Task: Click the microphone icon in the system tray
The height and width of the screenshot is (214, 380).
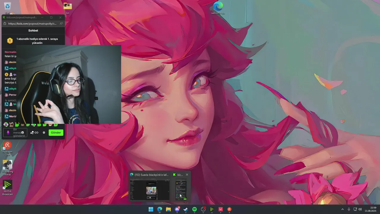Action: 349,209
